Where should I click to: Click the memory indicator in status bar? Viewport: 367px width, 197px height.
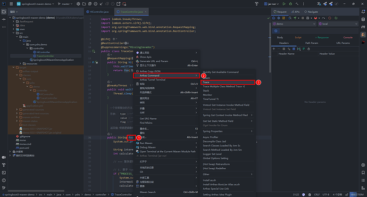tap(357, 195)
